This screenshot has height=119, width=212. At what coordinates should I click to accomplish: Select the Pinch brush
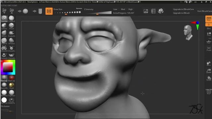[x=12, y=26]
